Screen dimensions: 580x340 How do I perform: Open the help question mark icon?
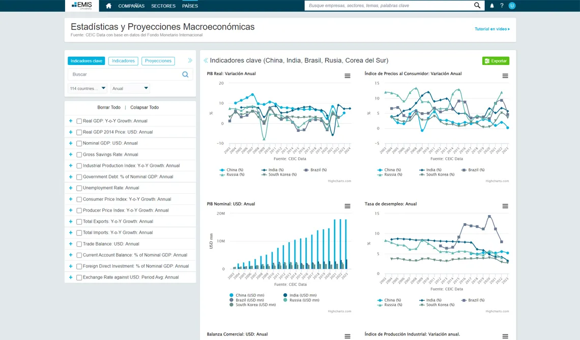pos(502,6)
